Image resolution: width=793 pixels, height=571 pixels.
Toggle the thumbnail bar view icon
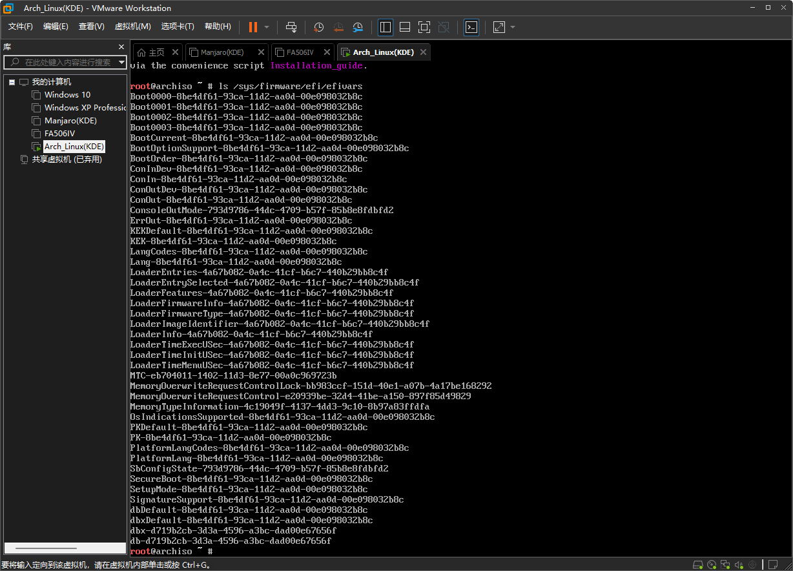coord(405,27)
